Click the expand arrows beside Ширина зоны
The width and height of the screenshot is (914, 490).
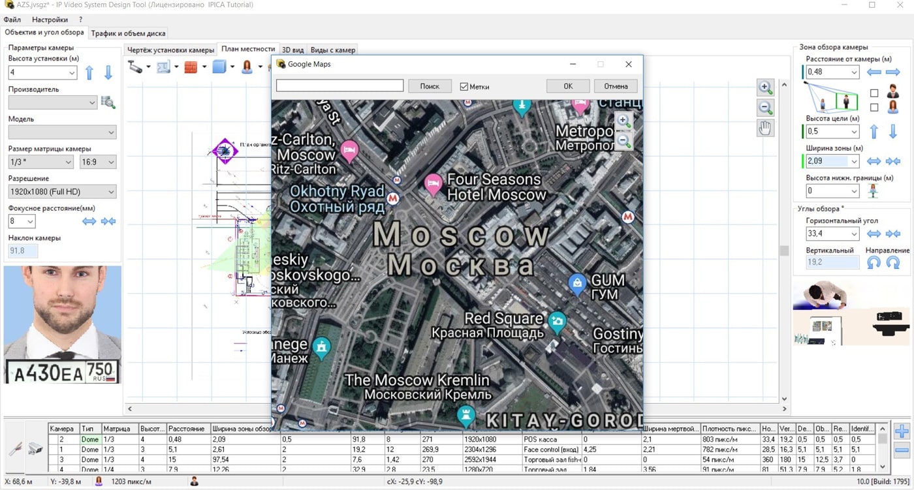(x=874, y=161)
